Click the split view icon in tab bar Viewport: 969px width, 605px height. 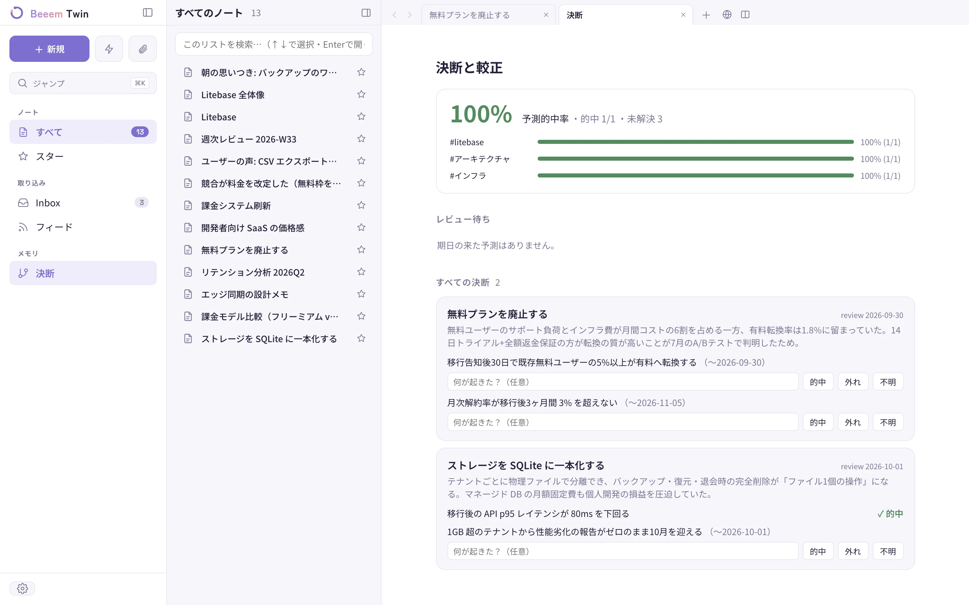tap(745, 15)
